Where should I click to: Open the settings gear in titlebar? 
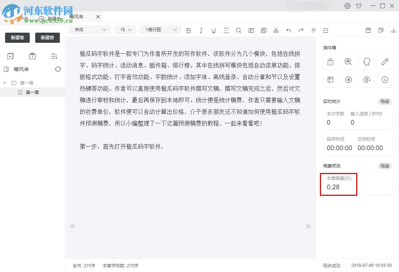tap(347, 6)
